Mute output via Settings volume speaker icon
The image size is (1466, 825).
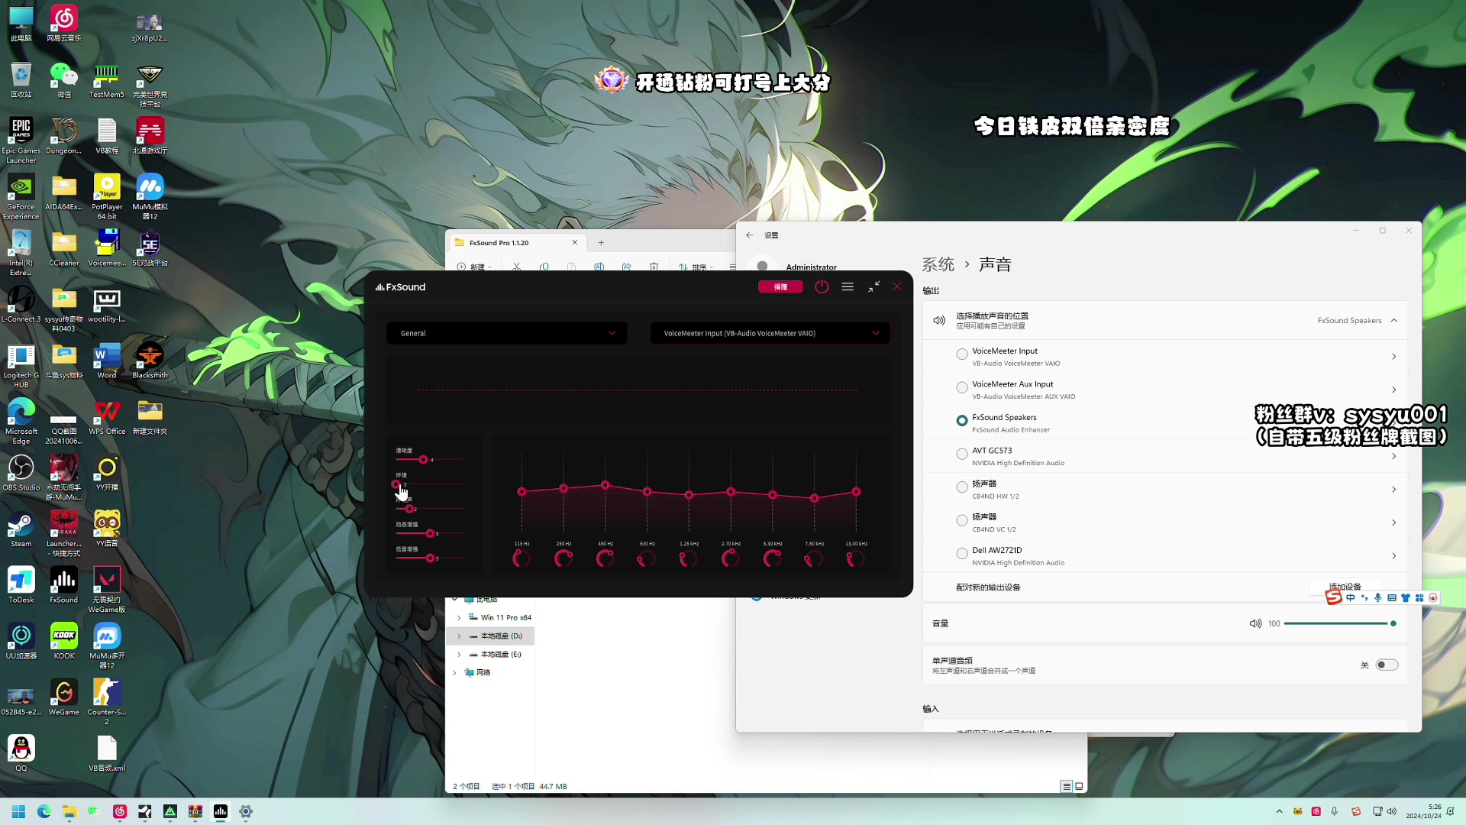(x=1255, y=623)
